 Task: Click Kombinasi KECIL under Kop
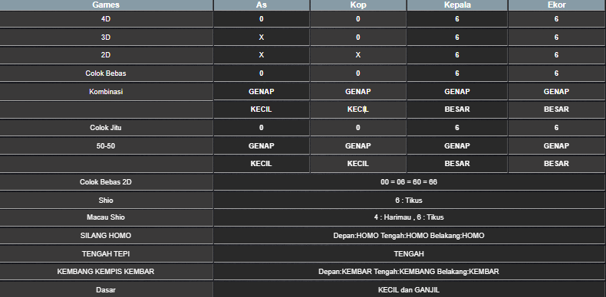(x=358, y=109)
